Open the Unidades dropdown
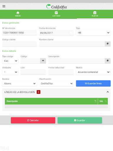Screen dimensions: 113x151 click(10, 72)
